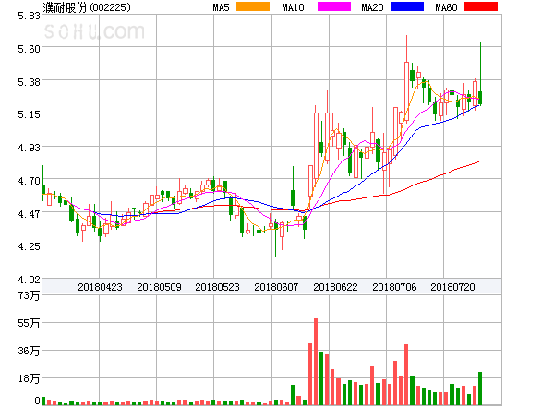This screenshot has width=554, height=406.
Task: Click the blue MA20 legend swatch
Action: 407,6
